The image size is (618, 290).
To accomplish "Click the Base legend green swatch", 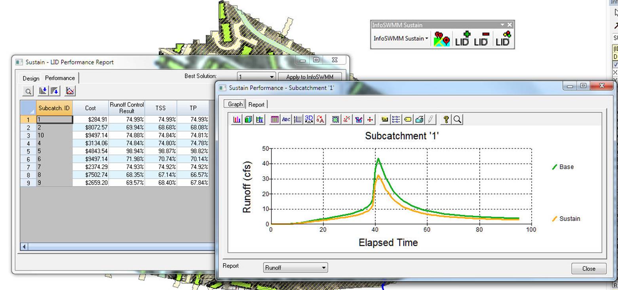I will 555,167.
